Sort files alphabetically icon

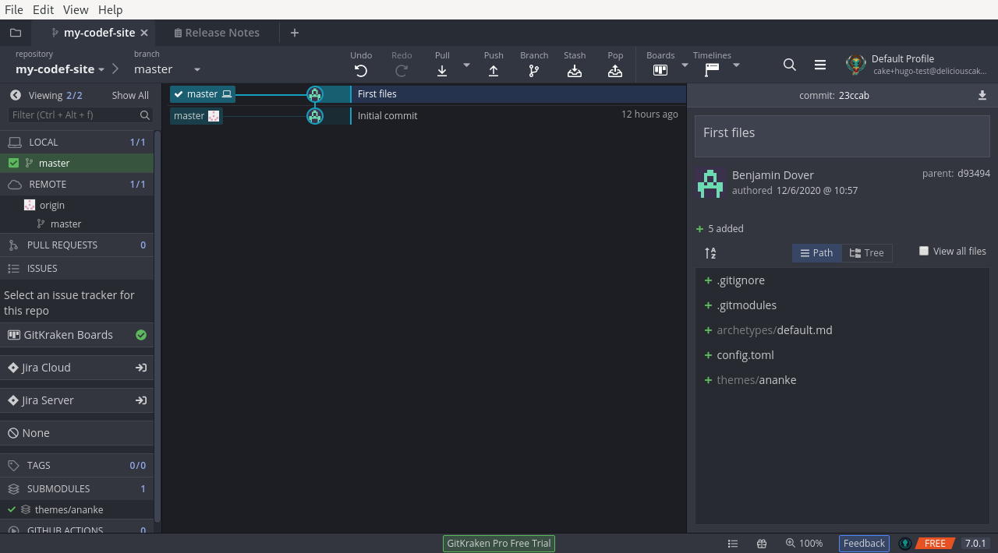(710, 253)
